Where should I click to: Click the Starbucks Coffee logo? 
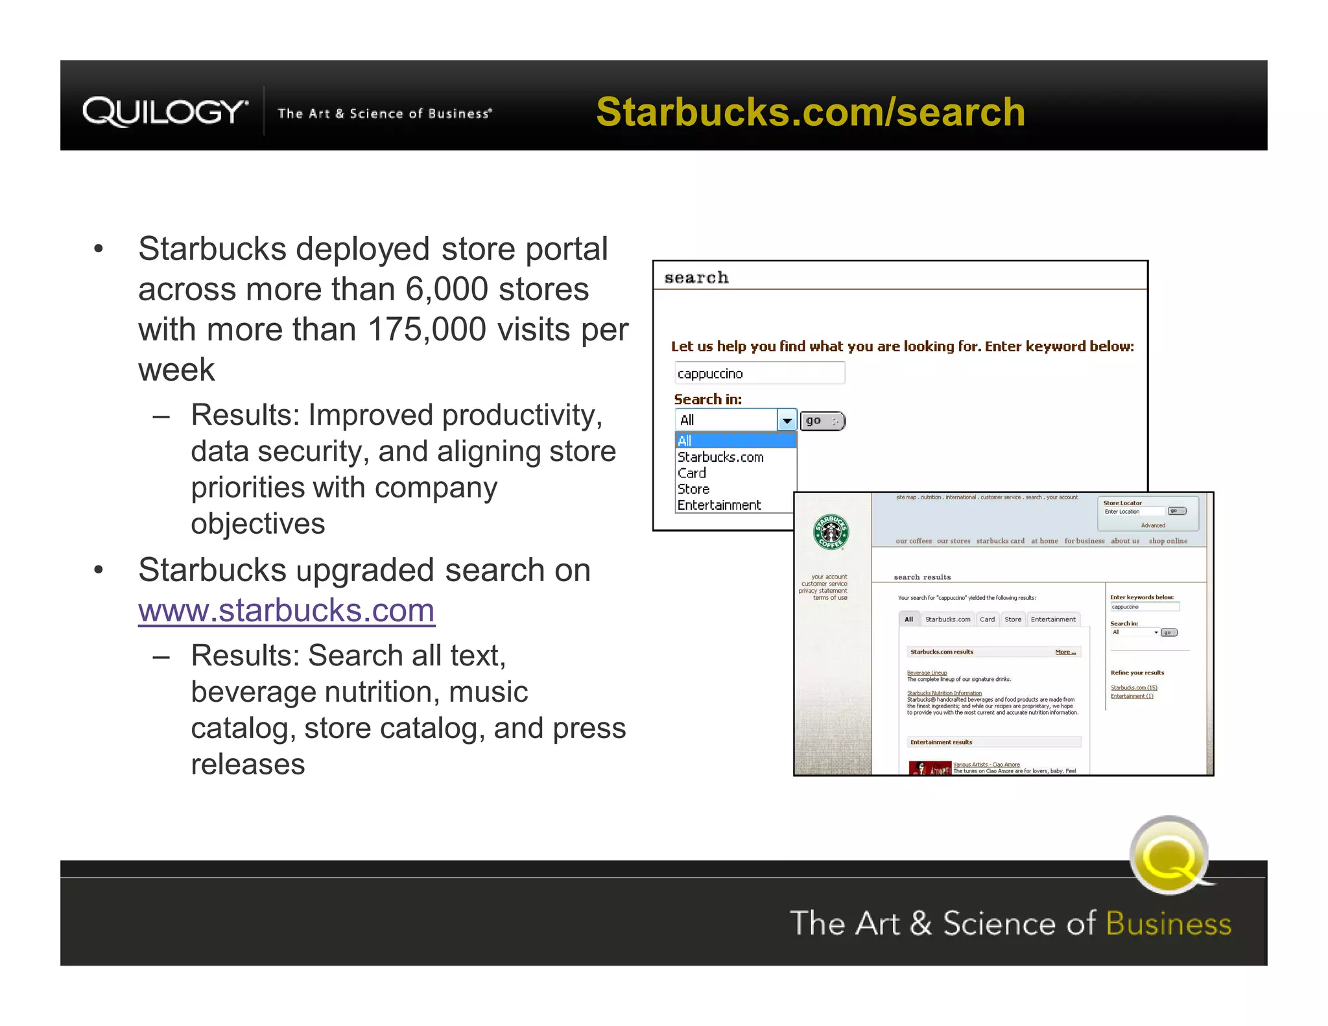(x=831, y=532)
